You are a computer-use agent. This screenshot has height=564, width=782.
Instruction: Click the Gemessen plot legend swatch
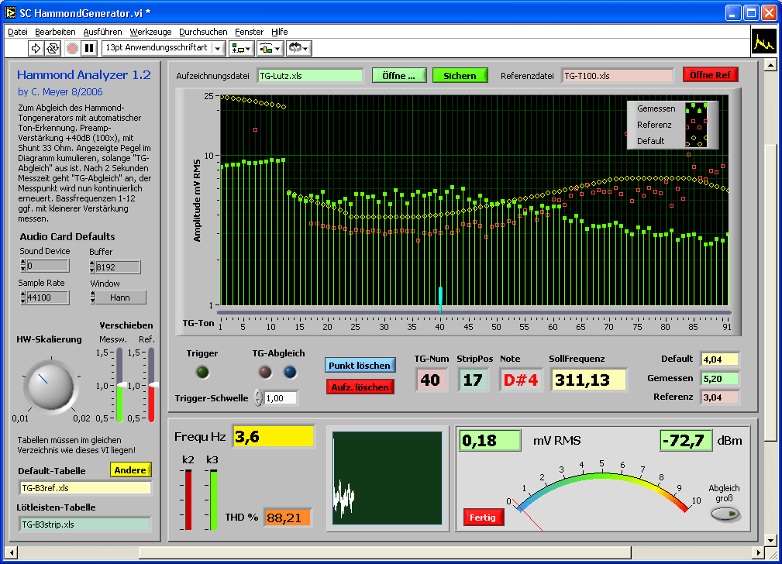[696, 108]
